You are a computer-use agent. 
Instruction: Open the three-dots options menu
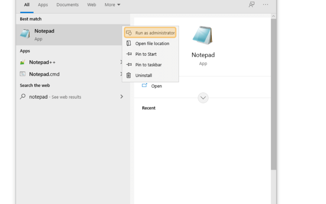point(266,4)
